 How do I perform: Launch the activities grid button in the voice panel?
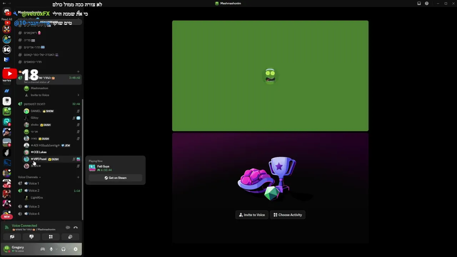51,237
